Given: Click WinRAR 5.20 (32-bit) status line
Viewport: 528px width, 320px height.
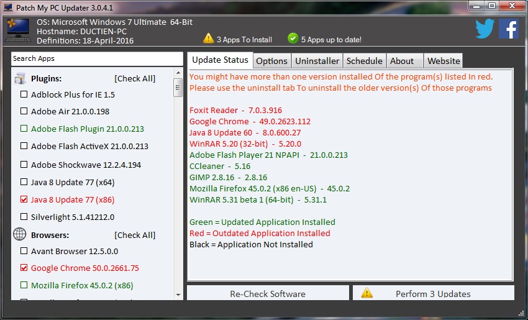Looking at the screenshot, I should point(245,144).
